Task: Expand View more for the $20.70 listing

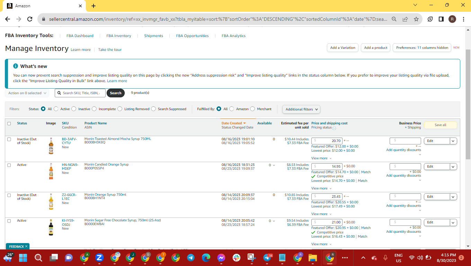Action: tap(321, 158)
